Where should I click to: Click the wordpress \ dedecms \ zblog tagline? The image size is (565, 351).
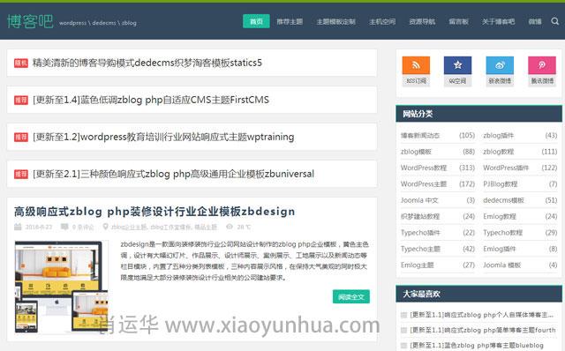click(98, 23)
